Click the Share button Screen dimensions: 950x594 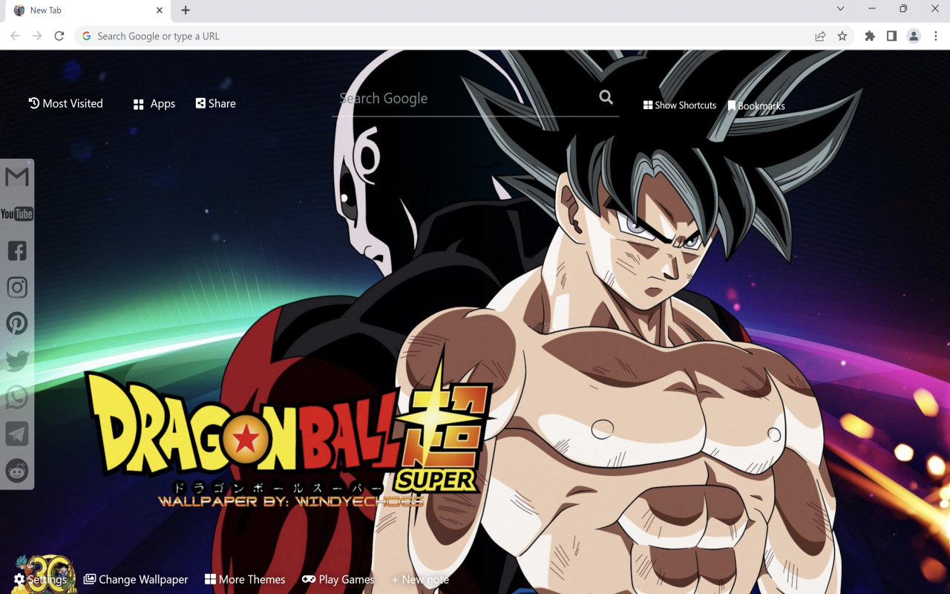(216, 103)
